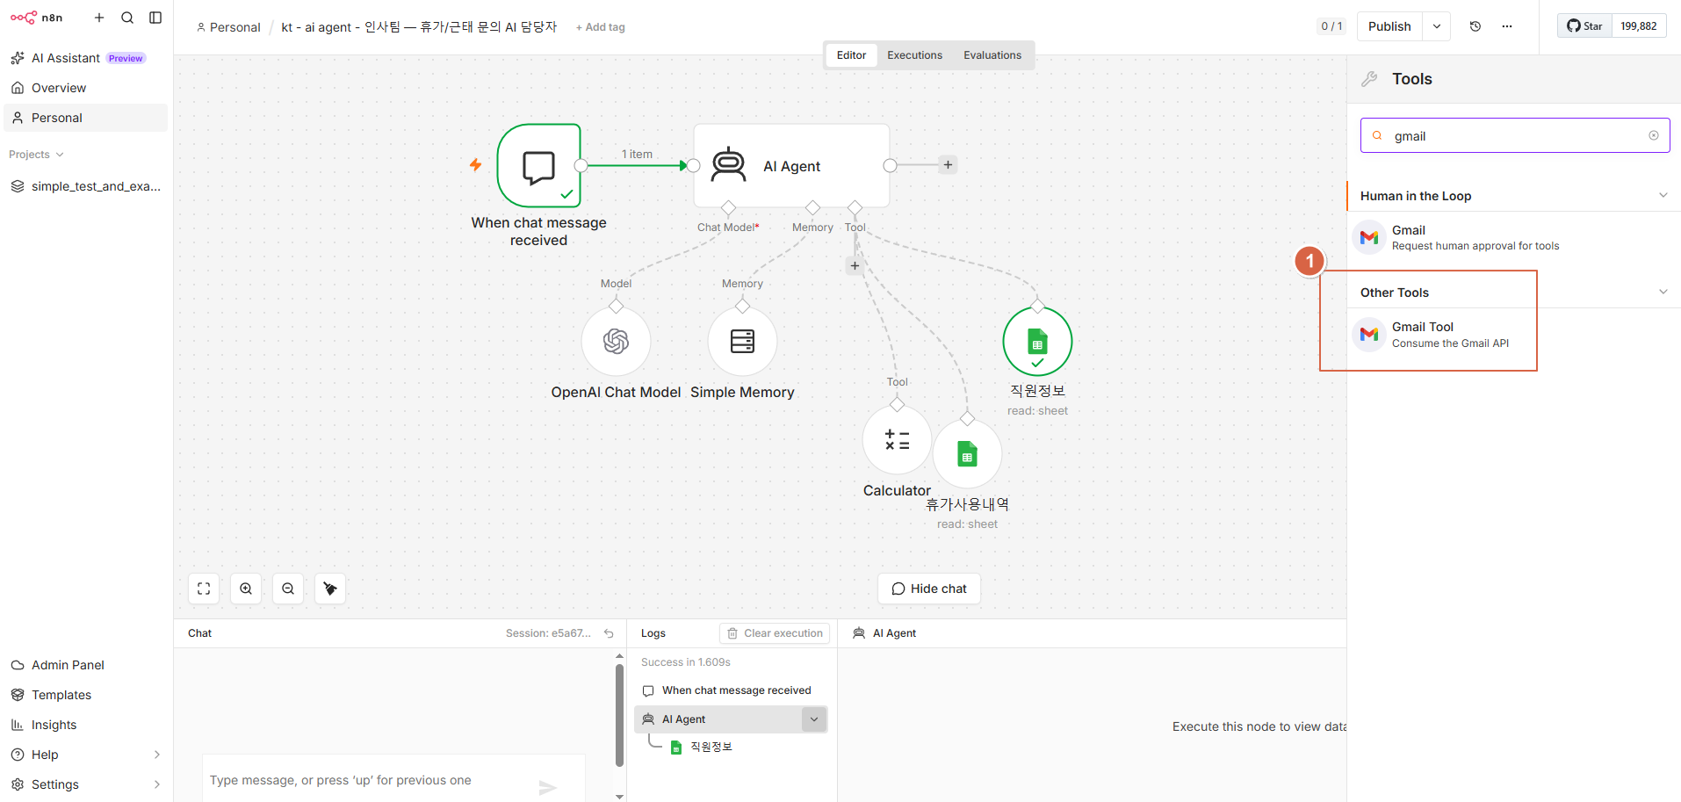1681x802 pixels.
Task: Open the Simple Memory node
Action: coord(742,341)
